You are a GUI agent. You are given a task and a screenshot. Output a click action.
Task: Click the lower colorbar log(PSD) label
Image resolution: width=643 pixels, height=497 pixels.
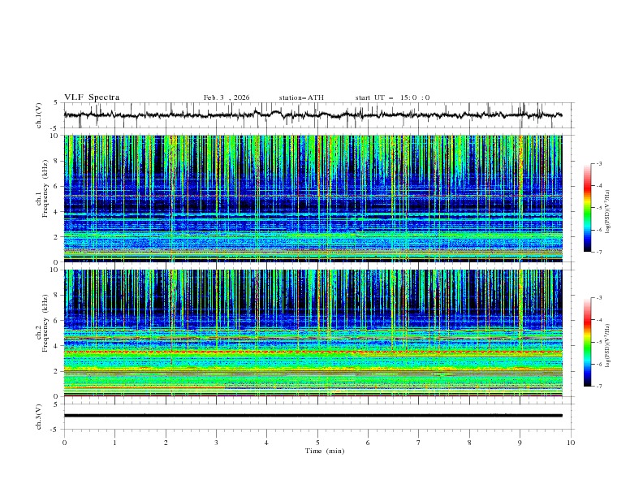click(608, 343)
